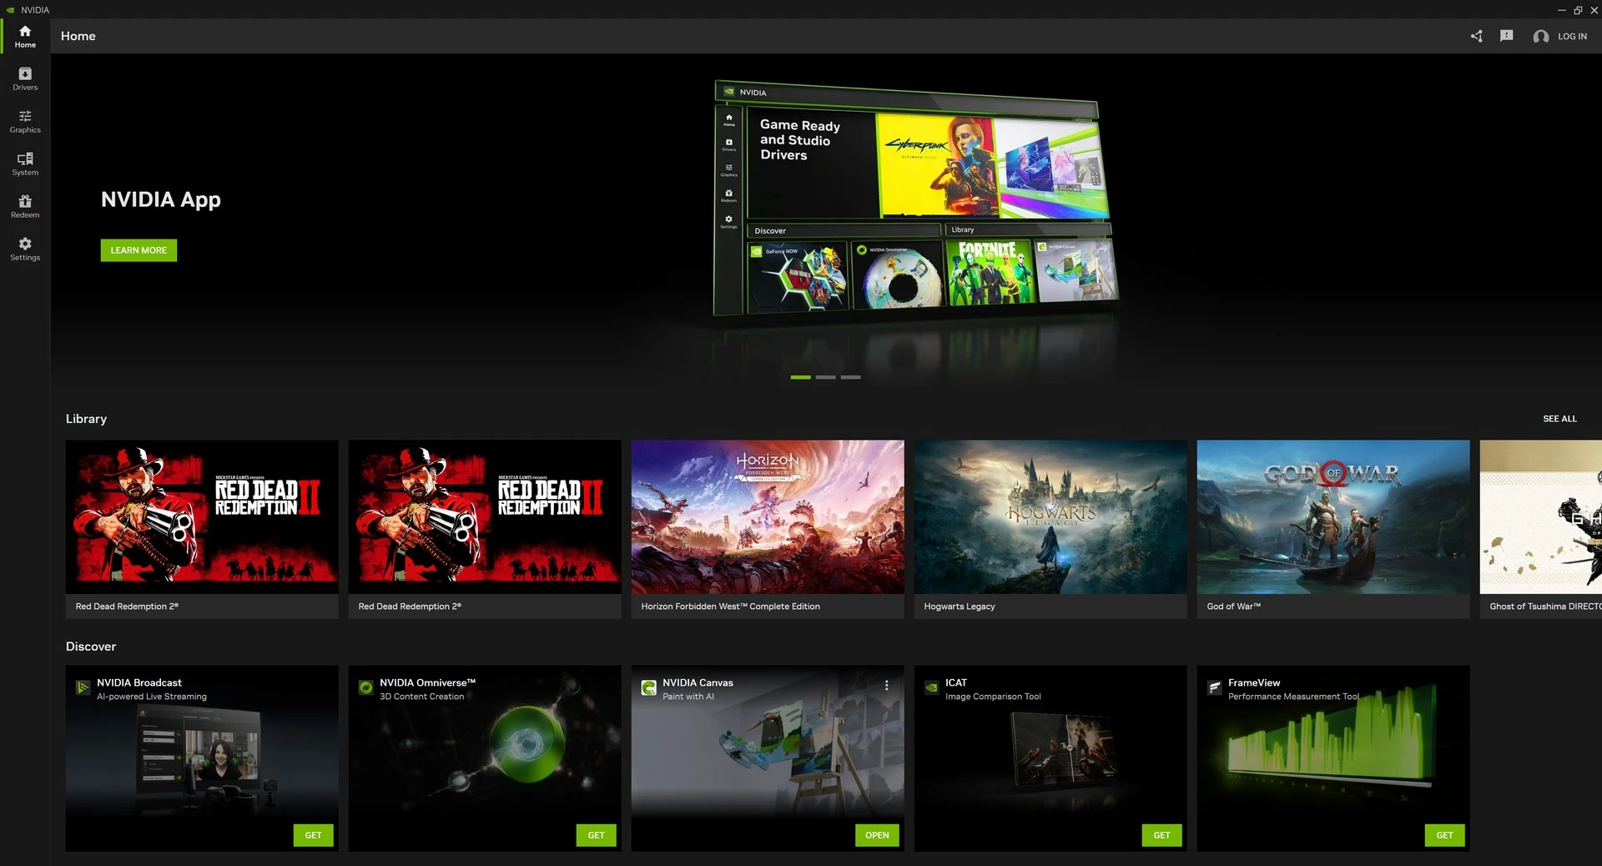Click the Discover section heading
Image resolution: width=1602 pixels, height=866 pixels.
point(91,647)
